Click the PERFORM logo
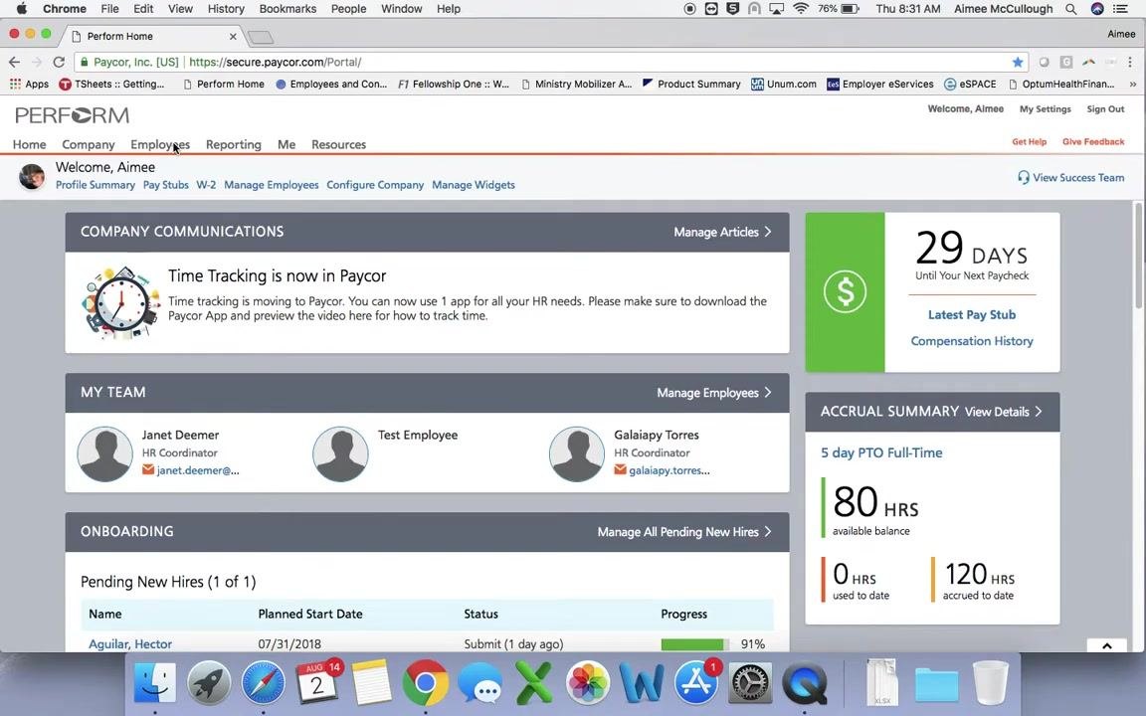This screenshot has width=1146, height=716. tap(73, 115)
